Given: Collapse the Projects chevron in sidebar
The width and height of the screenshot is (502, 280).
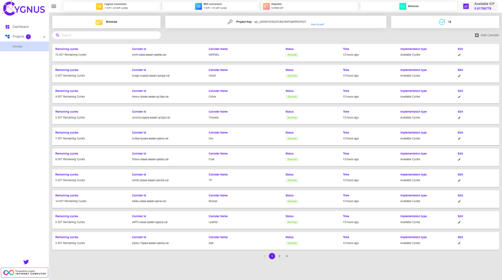Looking at the screenshot, I should [44, 37].
